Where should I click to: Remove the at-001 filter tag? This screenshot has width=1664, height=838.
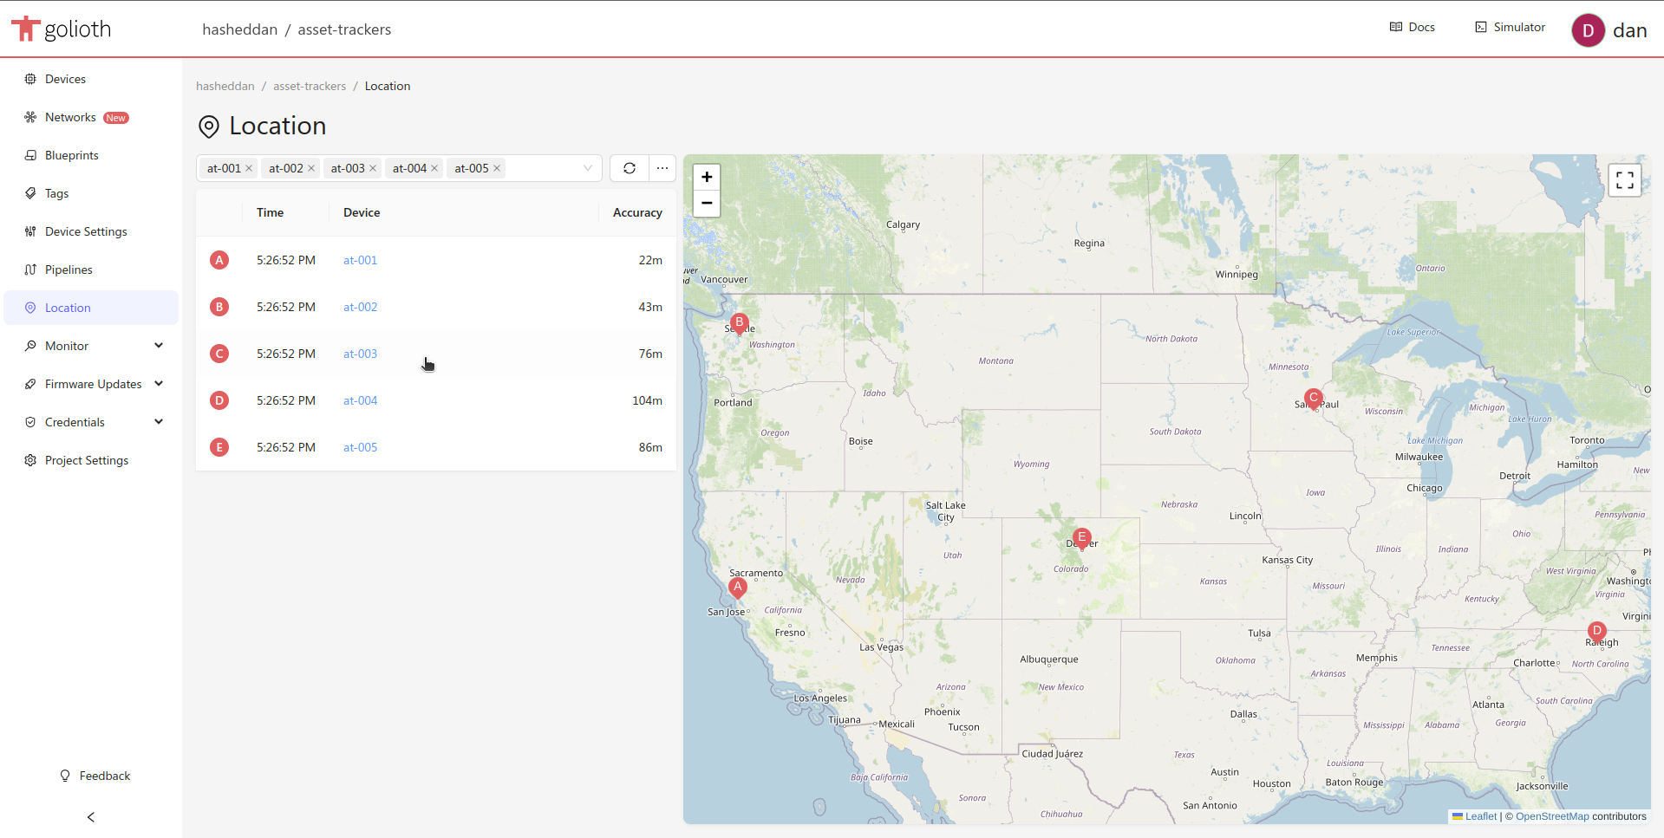point(249,168)
